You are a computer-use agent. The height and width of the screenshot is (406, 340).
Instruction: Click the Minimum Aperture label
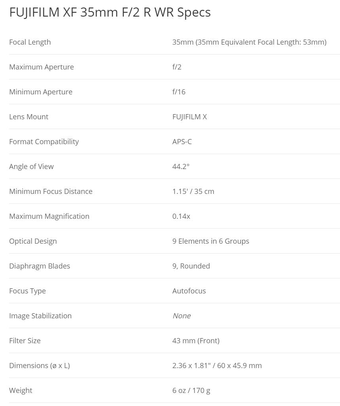pyautogui.click(x=41, y=92)
